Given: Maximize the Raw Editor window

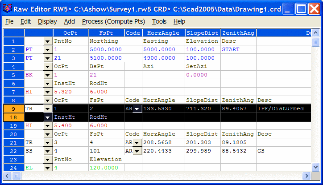Looking at the screenshot, I should (301, 9).
